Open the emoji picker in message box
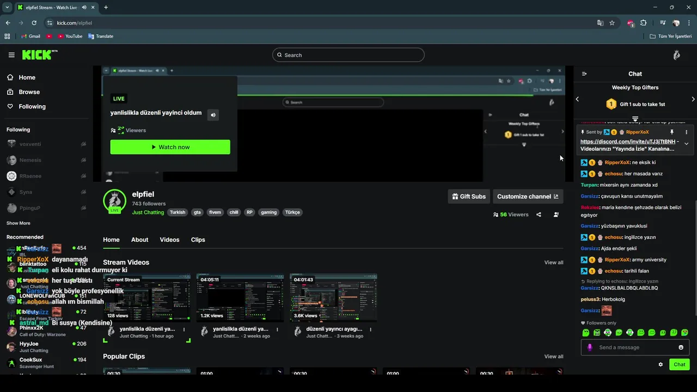Viewport: 697px width, 392px height. pos(681,347)
